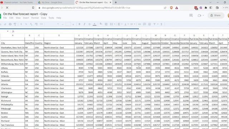Open a new browser tab
The height and width of the screenshot is (129, 229).
tap(116, 3)
